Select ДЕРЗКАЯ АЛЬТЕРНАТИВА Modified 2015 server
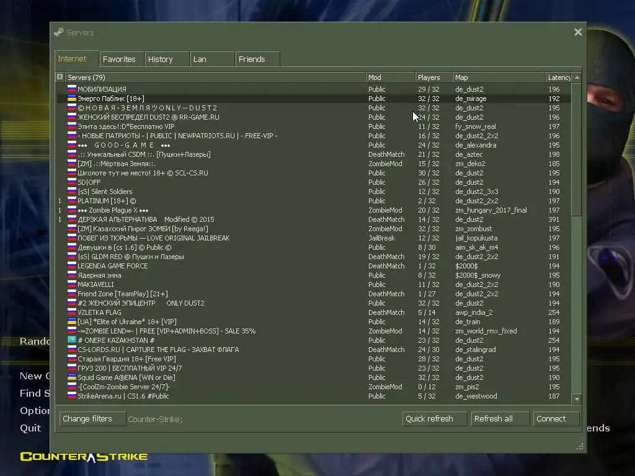The width and height of the screenshot is (635, 476). pyautogui.click(x=313, y=219)
